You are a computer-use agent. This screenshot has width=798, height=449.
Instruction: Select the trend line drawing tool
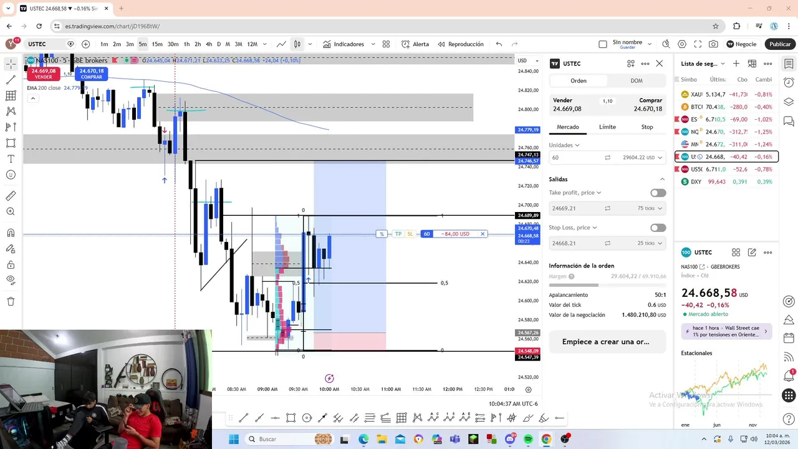pos(11,80)
